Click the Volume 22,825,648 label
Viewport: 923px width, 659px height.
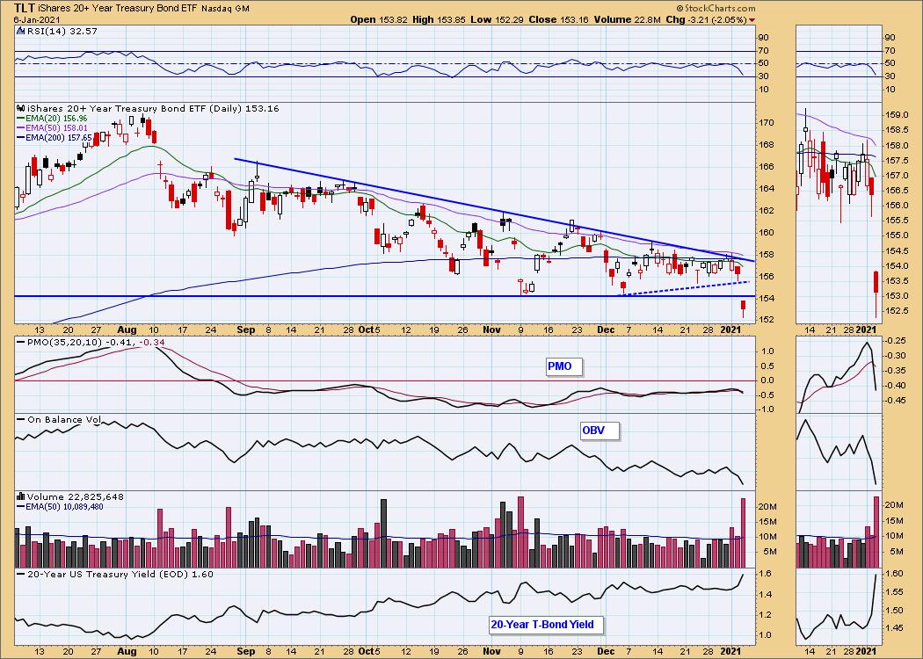click(76, 496)
